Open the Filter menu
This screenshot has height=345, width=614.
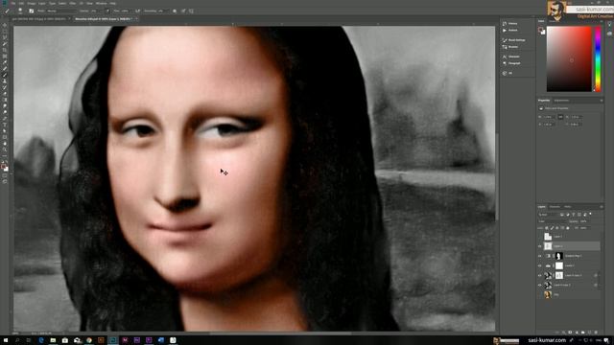[x=73, y=3]
